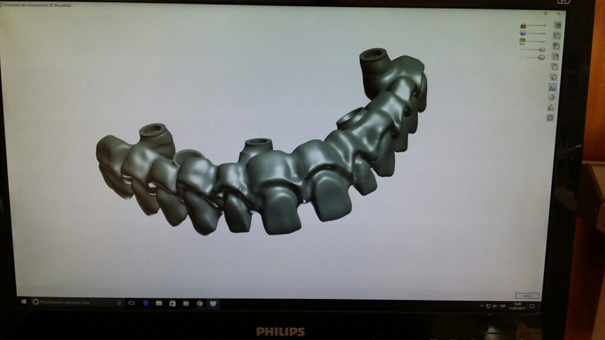This screenshot has width=605, height=340.
Task: Open the color wheel icon
Action: [552, 97]
